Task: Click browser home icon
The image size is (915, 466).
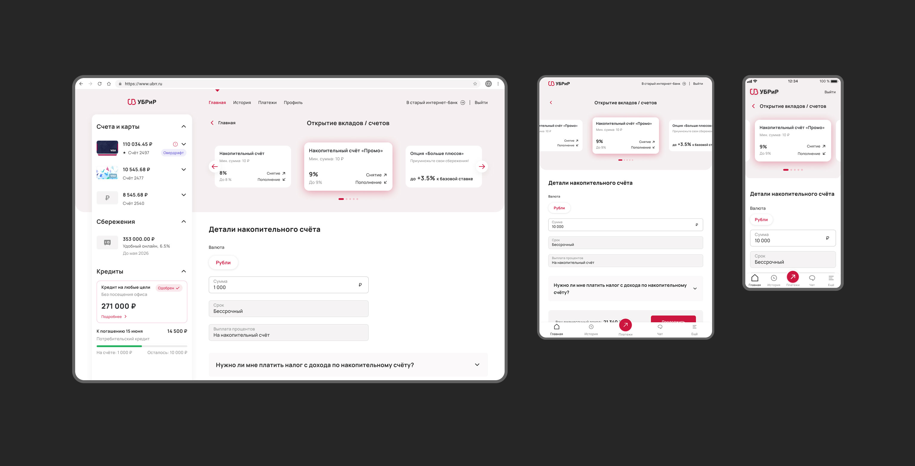Action: pos(109,84)
